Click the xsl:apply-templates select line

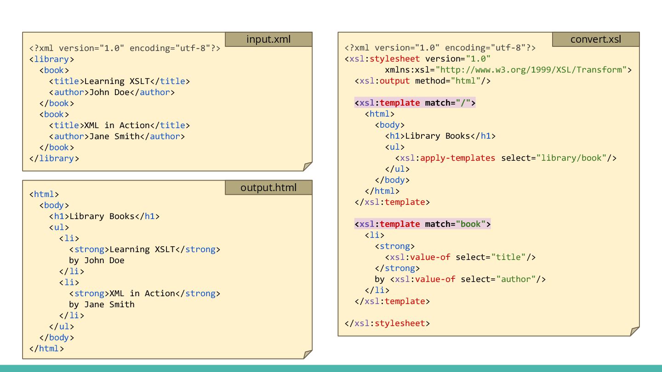(506, 158)
